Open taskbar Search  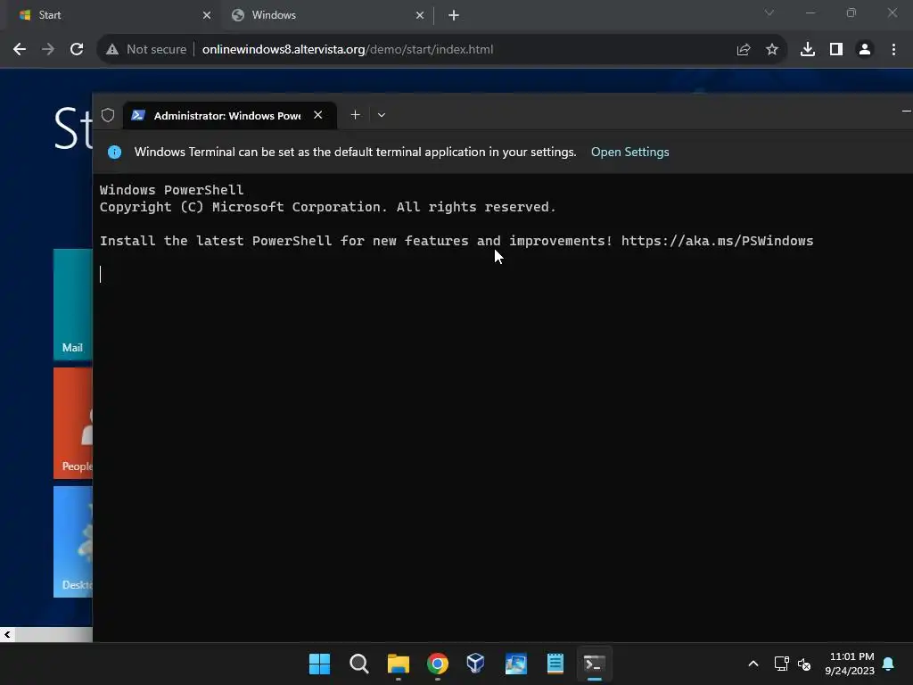[358, 664]
